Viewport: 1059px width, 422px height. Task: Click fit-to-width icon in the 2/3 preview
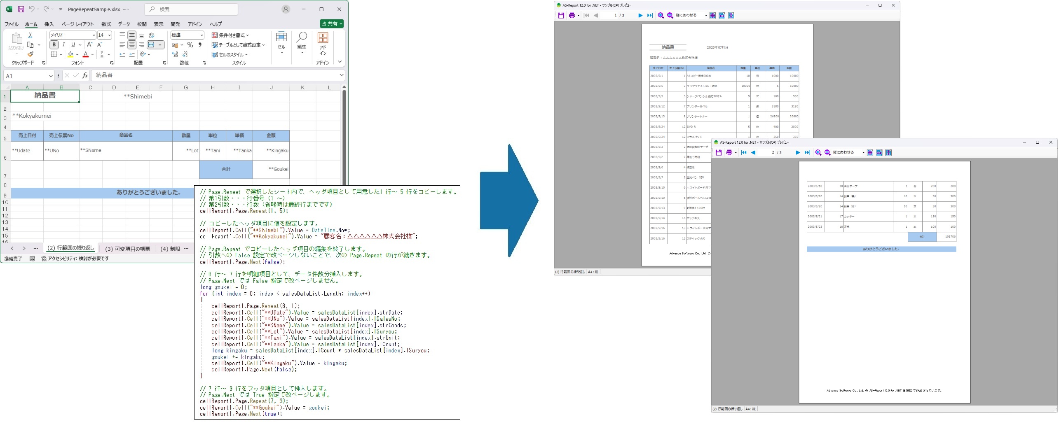pos(879,153)
